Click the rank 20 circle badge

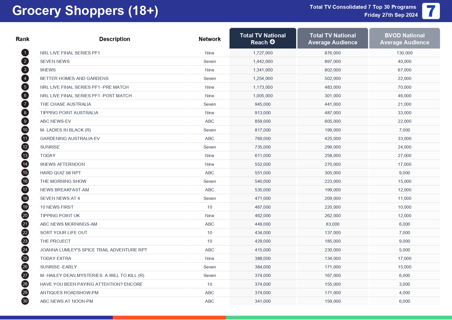[x=25, y=216]
